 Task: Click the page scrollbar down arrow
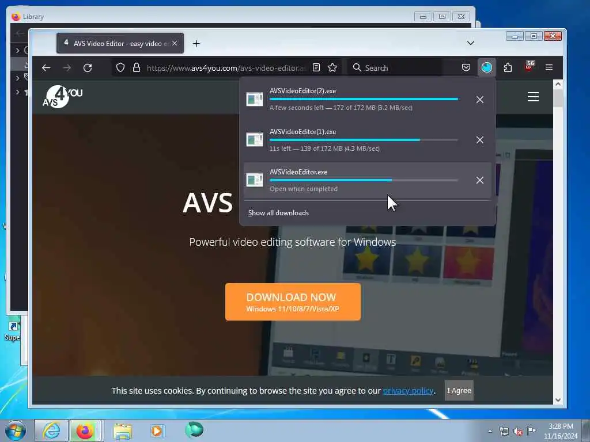click(558, 400)
